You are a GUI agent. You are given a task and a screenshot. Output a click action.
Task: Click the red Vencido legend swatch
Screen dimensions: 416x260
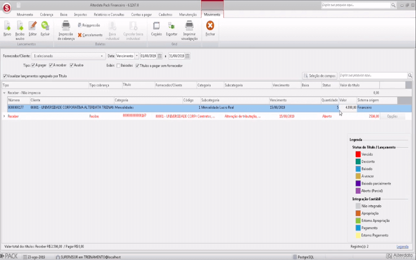click(358, 154)
